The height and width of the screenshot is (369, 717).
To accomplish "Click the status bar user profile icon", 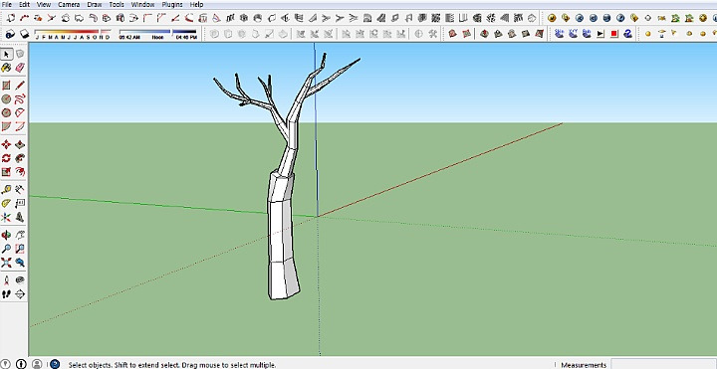I will [x=37, y=364].
